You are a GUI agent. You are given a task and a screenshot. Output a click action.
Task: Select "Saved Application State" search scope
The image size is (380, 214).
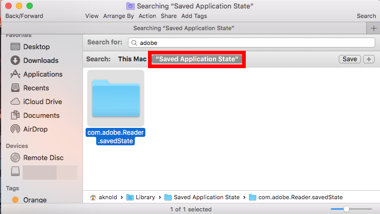pos(197,59)
